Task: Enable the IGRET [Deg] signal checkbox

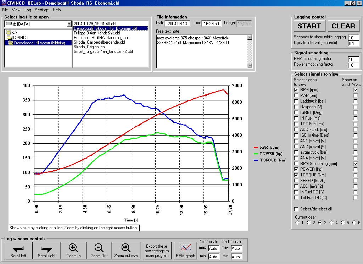Action: pos(296,112)
